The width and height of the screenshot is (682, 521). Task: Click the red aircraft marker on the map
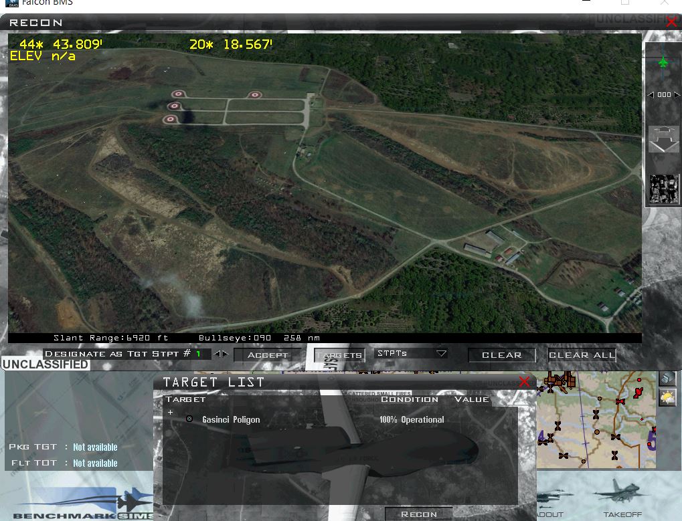point(638,394)
